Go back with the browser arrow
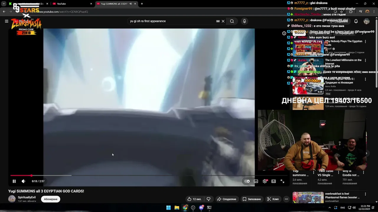This screenshot has width=378, height=212. click(4, 12)
